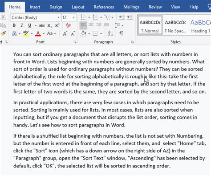
Task: Expand the font color dropdown arrow
Action: [44, 33]
